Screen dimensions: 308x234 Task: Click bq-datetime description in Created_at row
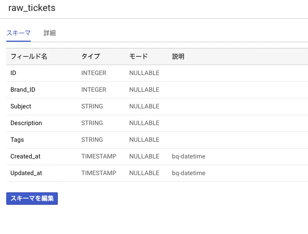(x=189, y=156)
